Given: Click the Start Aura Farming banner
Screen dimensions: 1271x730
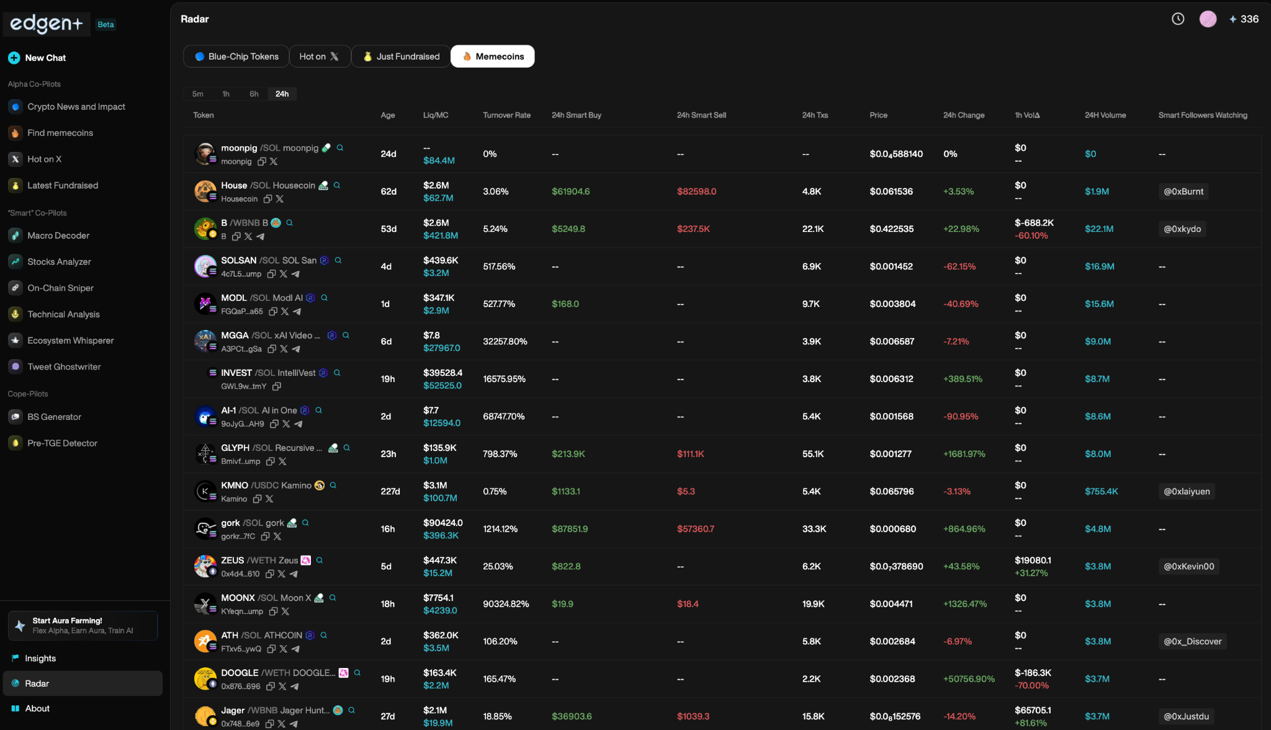Looking at the screenshot, I should click(x=83, y=626).
